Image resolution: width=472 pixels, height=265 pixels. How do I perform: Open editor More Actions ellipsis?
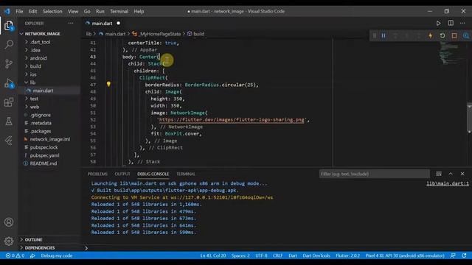click(x=462, y=23)
